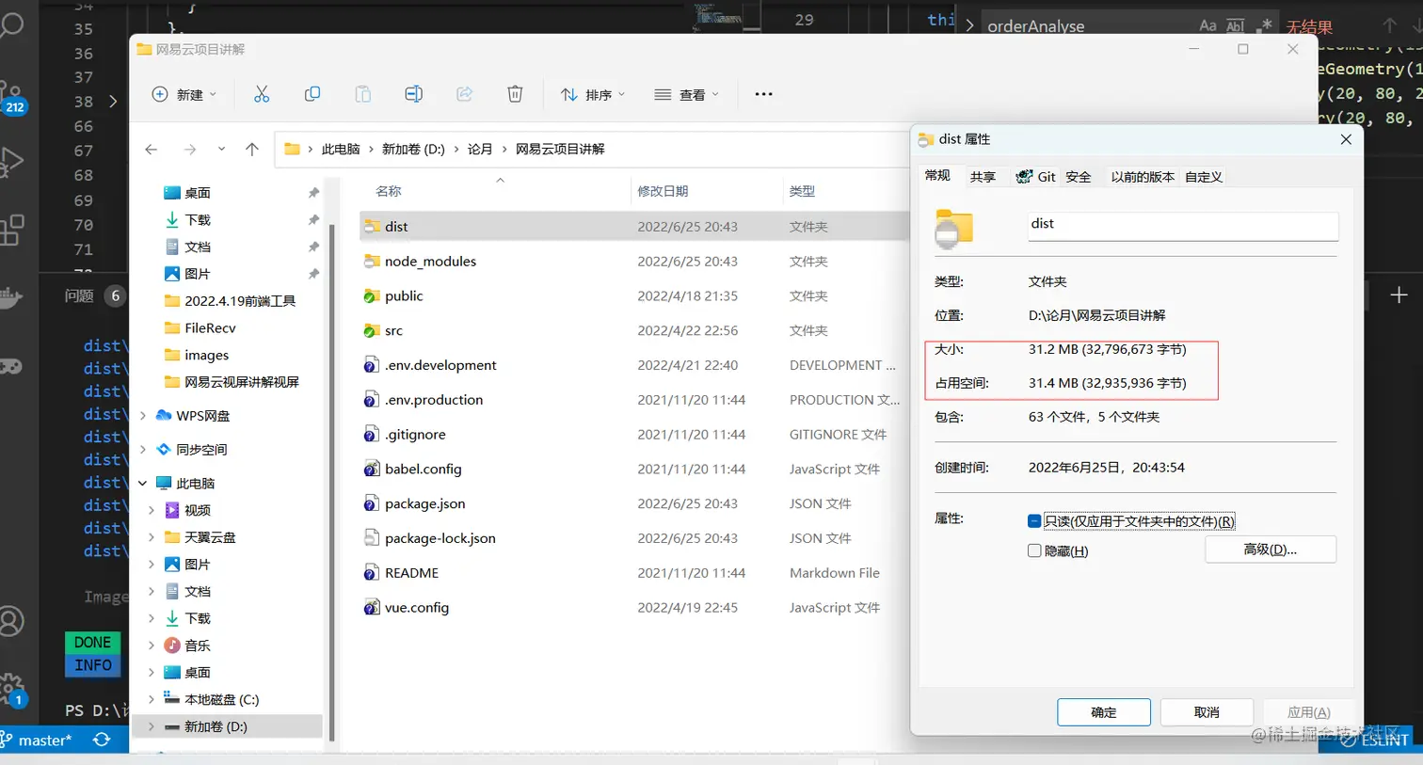Toggle Match Case (Aa) in VS Code find
1423x765 pixels.
(1207, 25)
